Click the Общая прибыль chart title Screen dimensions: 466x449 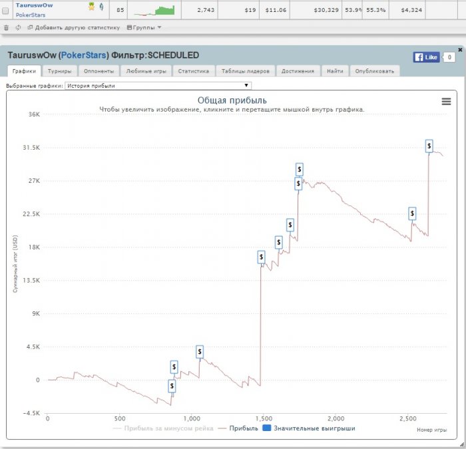click(x=232, y=100)
